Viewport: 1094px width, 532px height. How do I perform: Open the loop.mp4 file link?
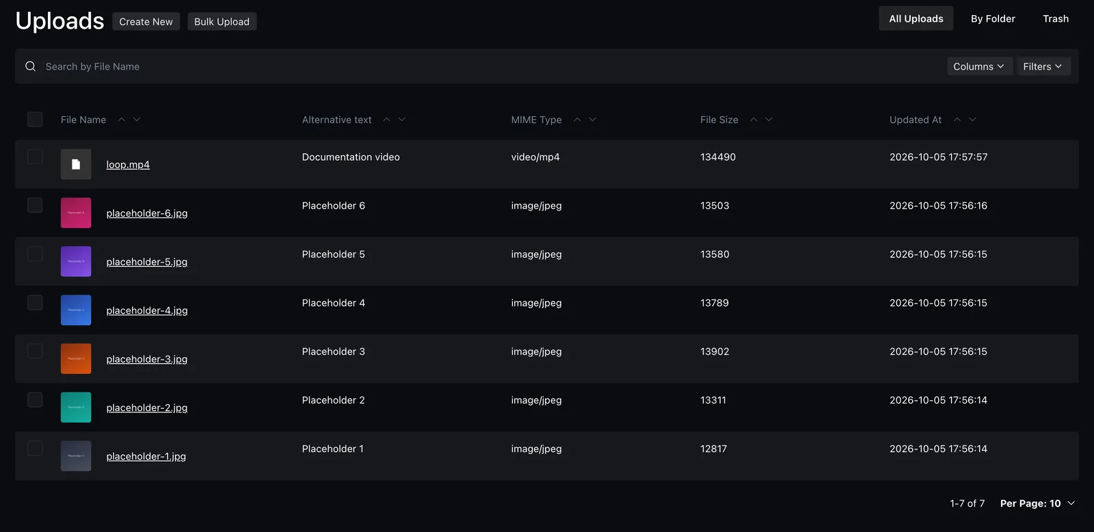tap(128, 165)
